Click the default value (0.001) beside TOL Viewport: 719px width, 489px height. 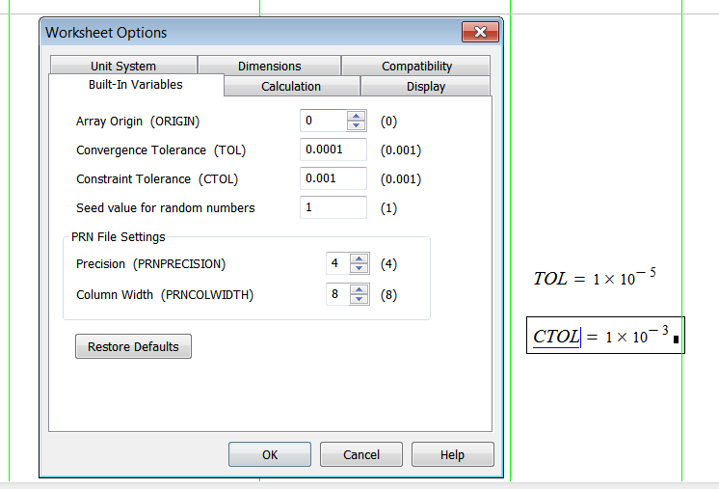click(401, 150)
